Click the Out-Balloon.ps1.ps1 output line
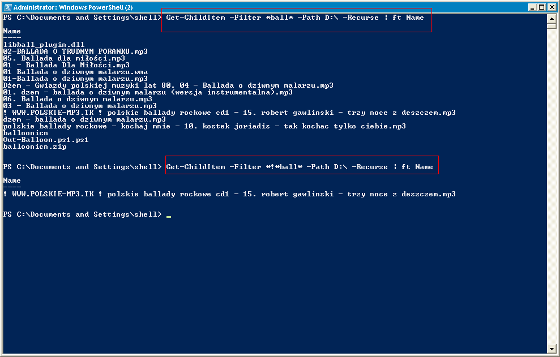 (x=46, y=140)
